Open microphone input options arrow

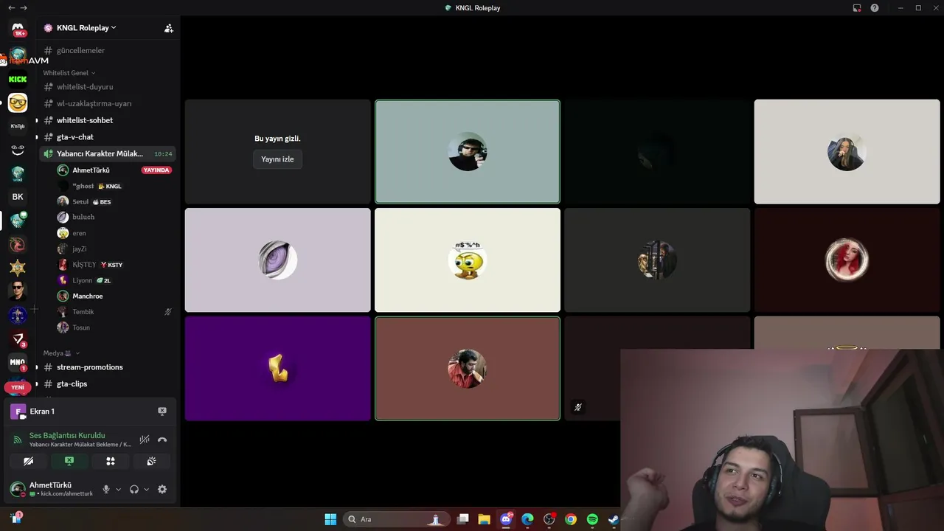(118, 489)
